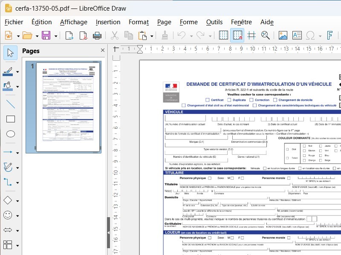Open the Affichage menu

[x=73, y=22]
